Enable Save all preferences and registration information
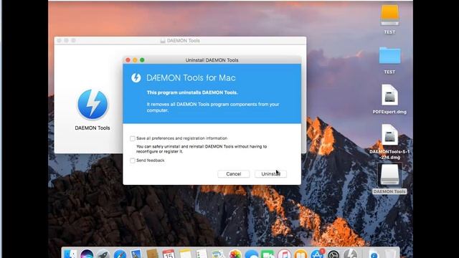 coord(132,138)
